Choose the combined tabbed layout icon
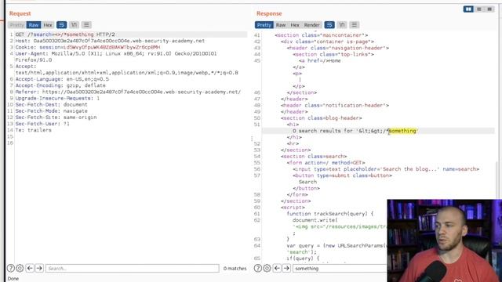This screenshot has width=502, height=282. pos(489,9)
